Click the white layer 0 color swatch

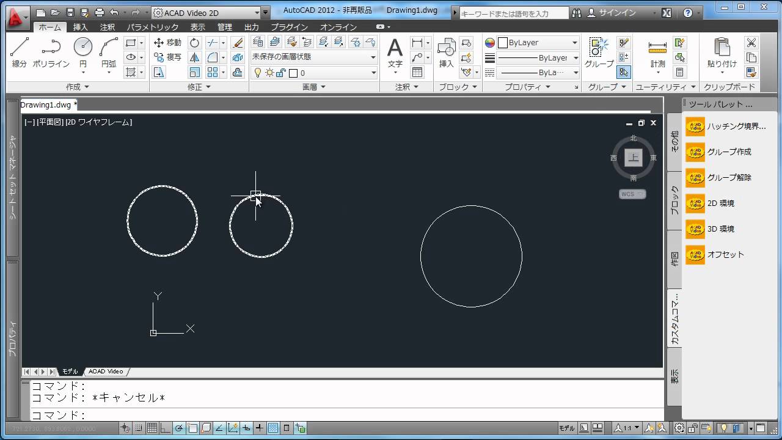point(293,73)
